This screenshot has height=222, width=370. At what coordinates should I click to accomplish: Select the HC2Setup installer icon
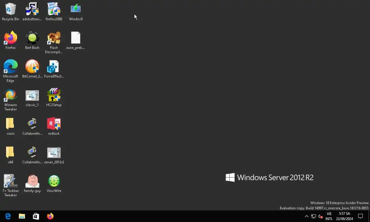click(54, 98)
